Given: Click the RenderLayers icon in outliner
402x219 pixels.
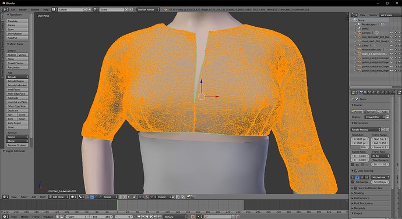Looking at the screenshot, I should click(x=359, y=24).
